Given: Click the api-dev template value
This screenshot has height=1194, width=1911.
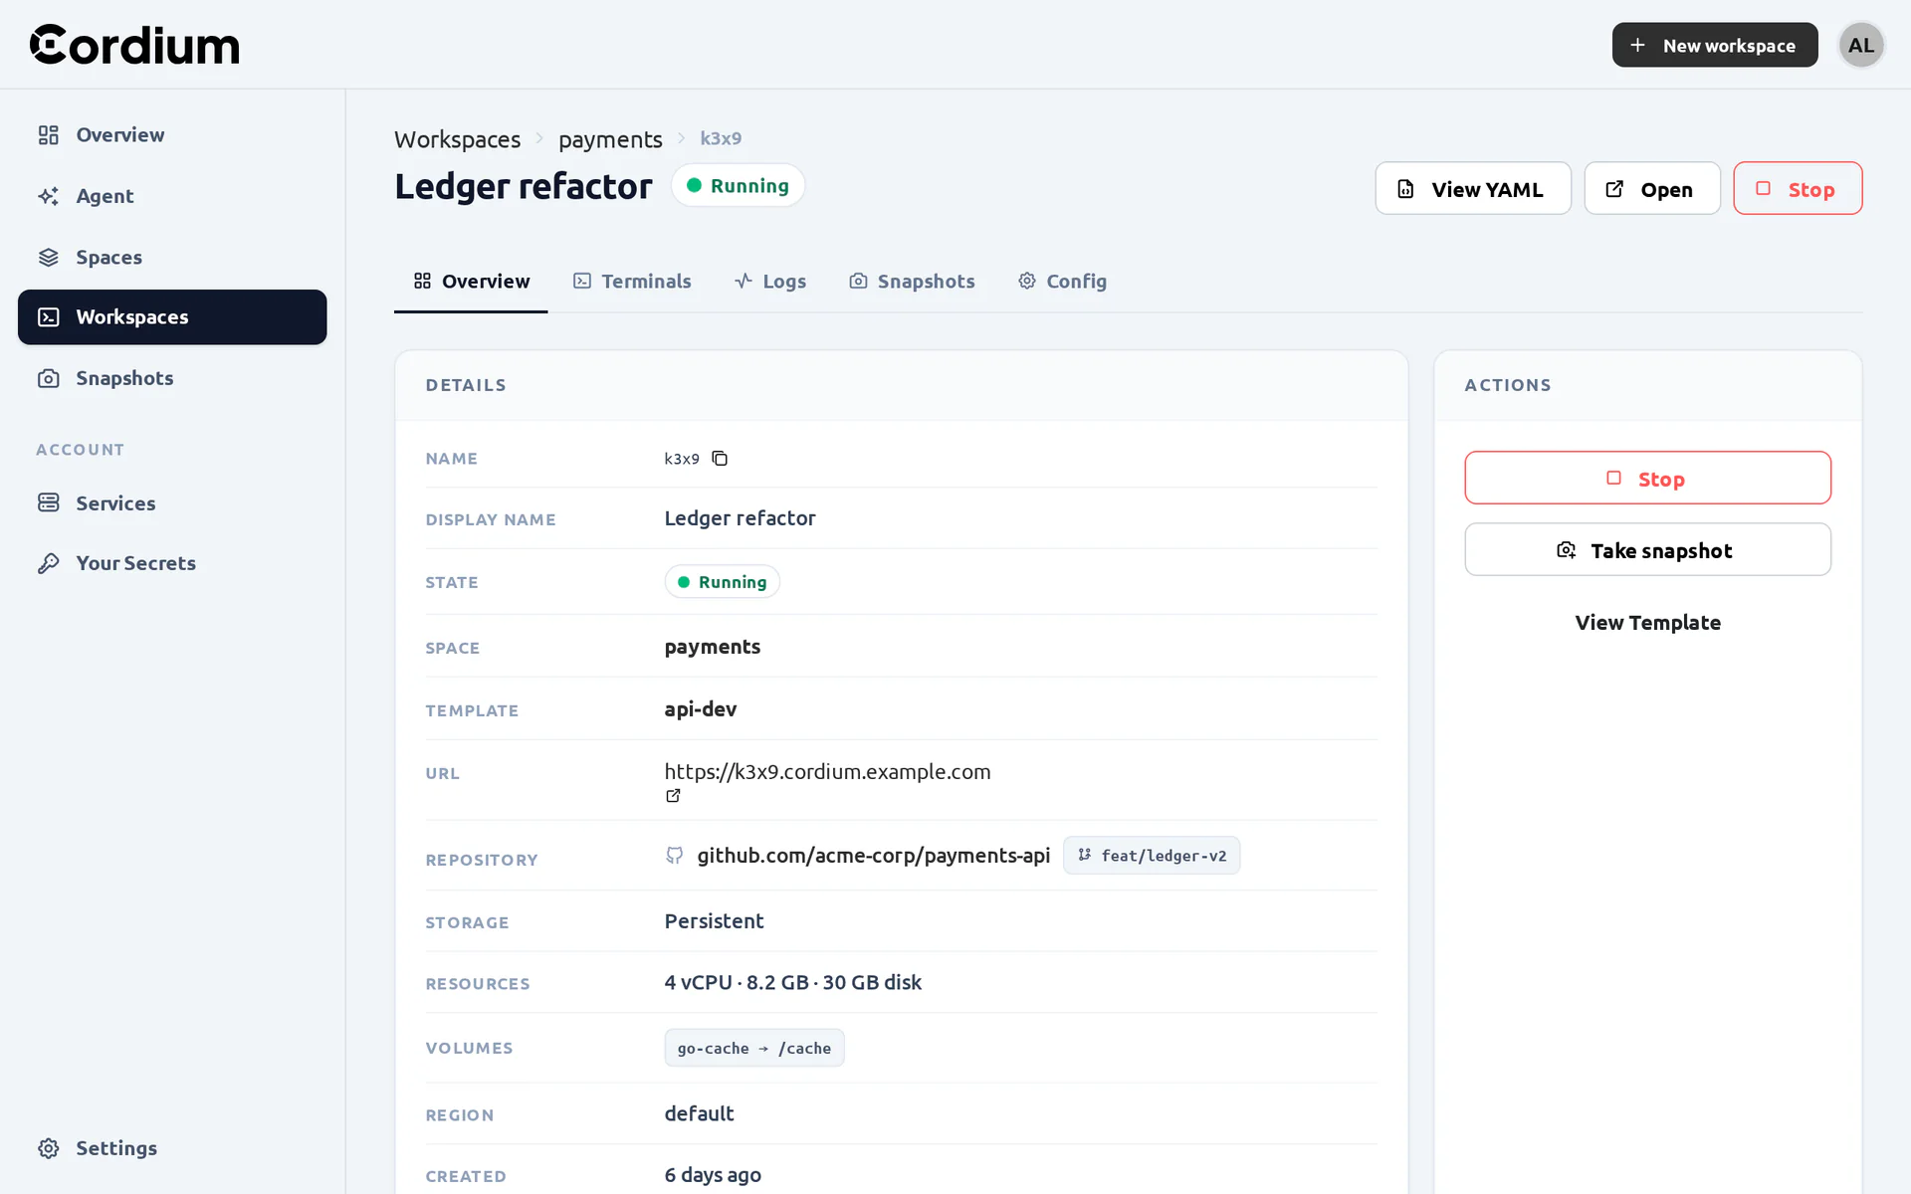Looking at the screenshot, I should [701, 708].
